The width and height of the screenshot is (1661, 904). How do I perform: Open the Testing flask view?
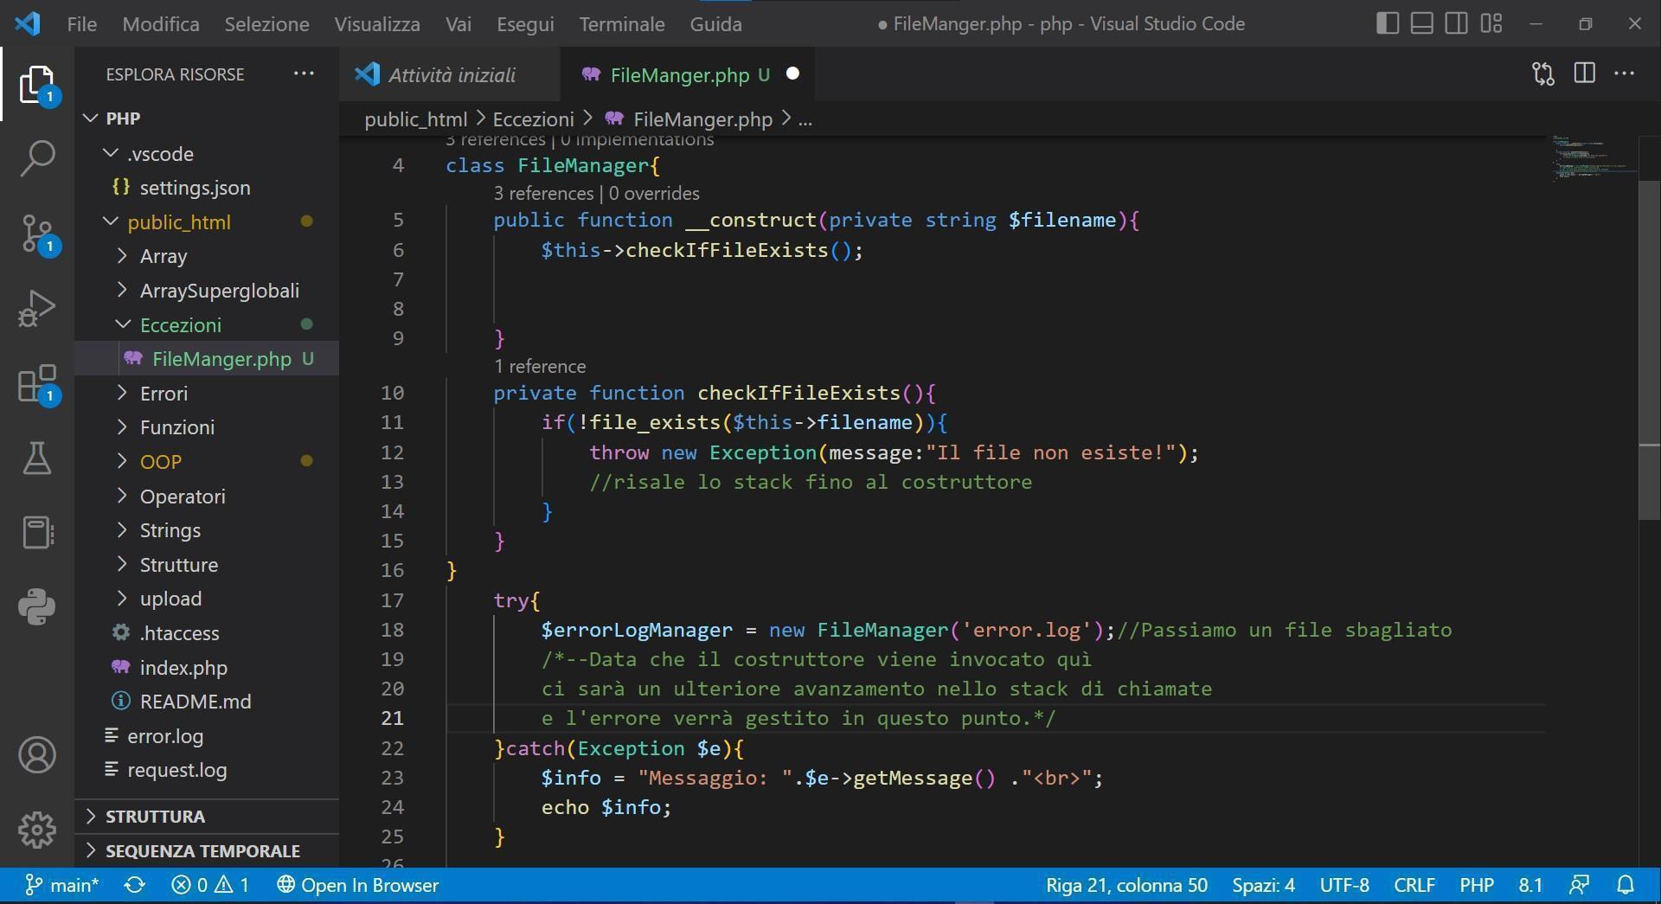click(37, 458)
